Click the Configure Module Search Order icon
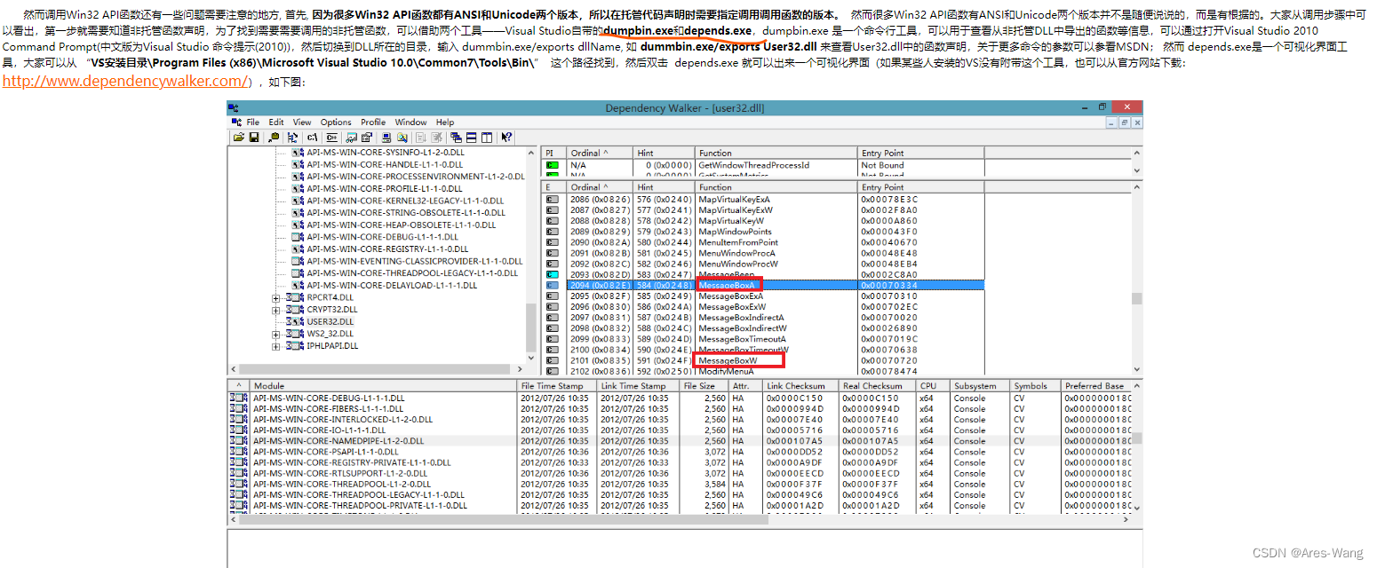Viewport: 1377px width, 568px height. [x=292, y=138]
